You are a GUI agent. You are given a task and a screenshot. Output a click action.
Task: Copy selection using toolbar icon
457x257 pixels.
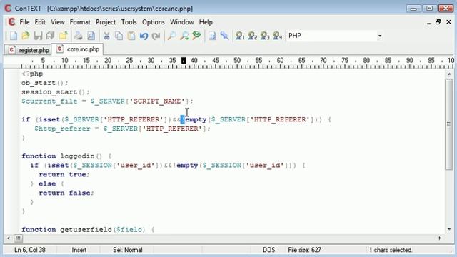[119, 36]
